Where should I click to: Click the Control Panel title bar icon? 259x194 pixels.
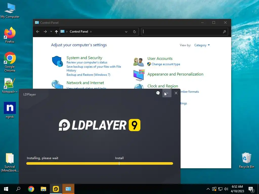coord(37,22)
